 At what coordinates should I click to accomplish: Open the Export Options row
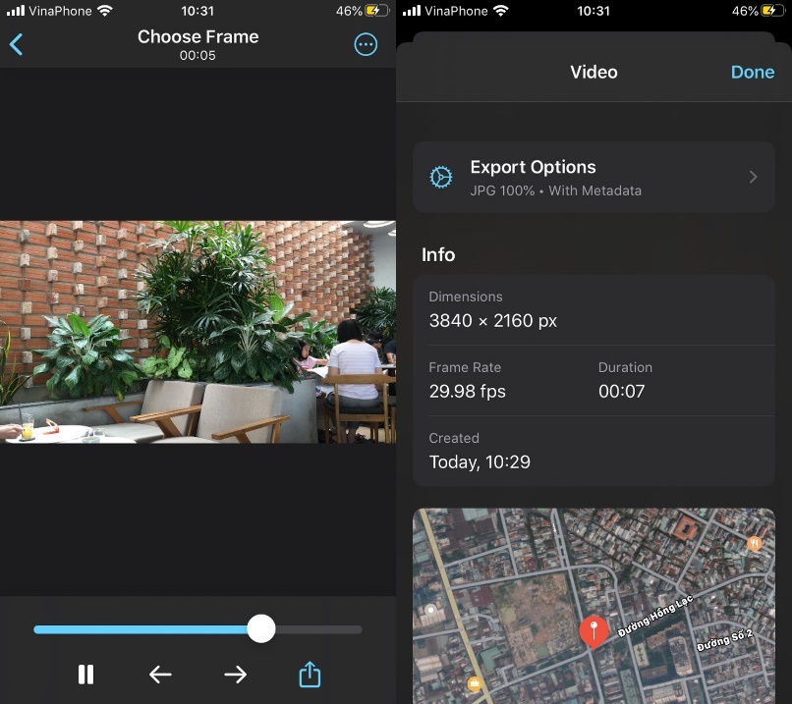tap(594, 178)
